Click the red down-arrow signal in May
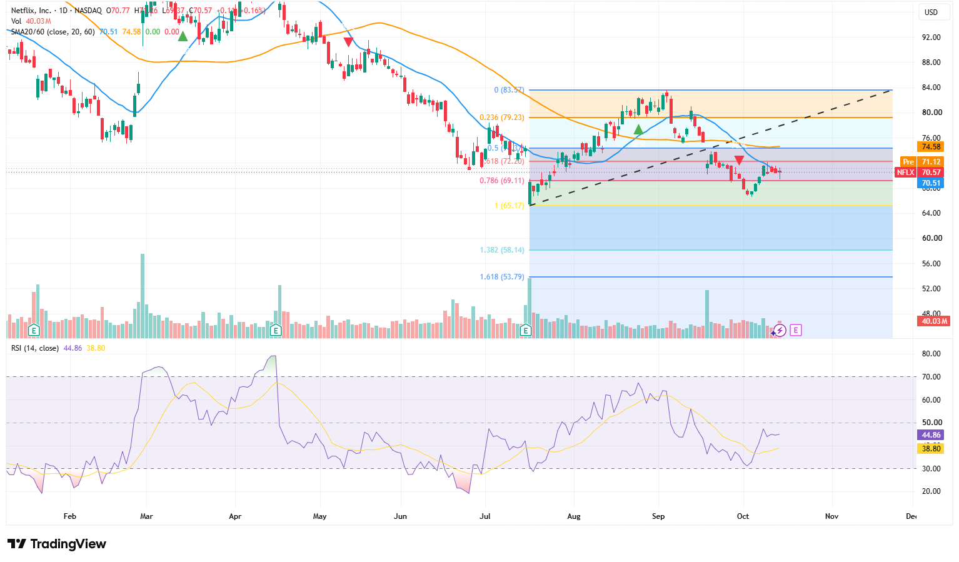Viewport: 959px width, 562px height. coord(348,42)
